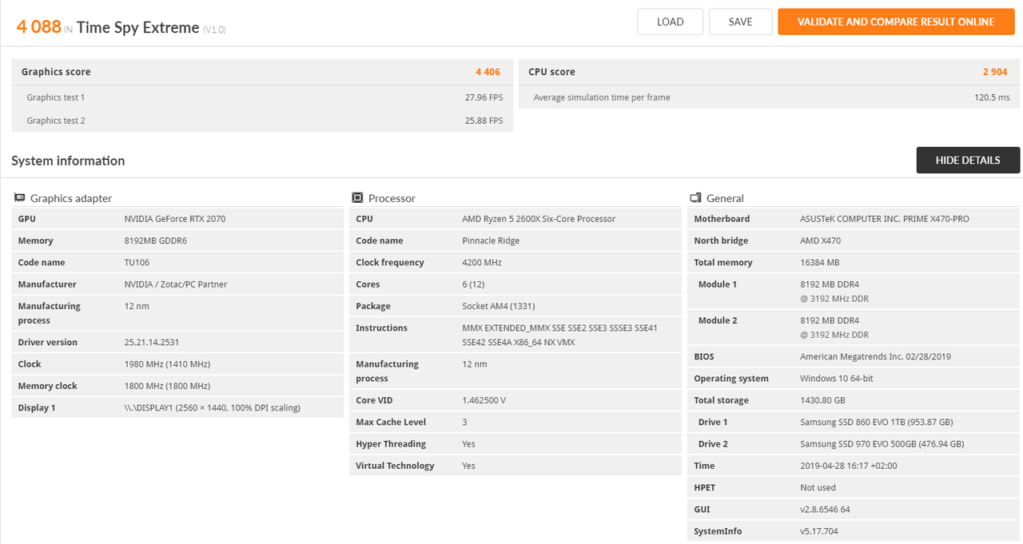Click the Graphics test 2 FPS value 25.88
This screenshot has width=1023, height=544.
(x=484, y=121)
